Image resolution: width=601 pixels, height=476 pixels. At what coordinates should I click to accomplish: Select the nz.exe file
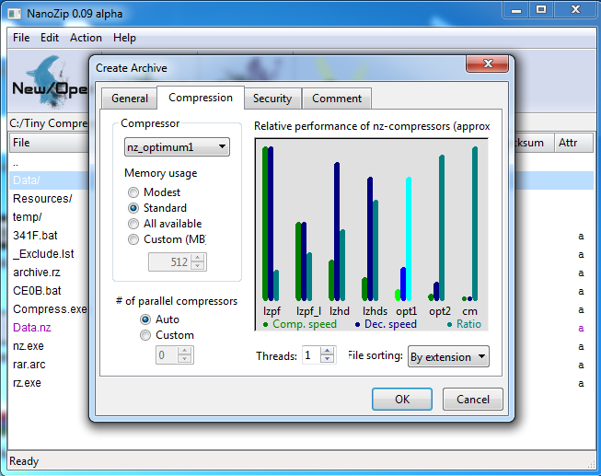(x=28, y=346)
